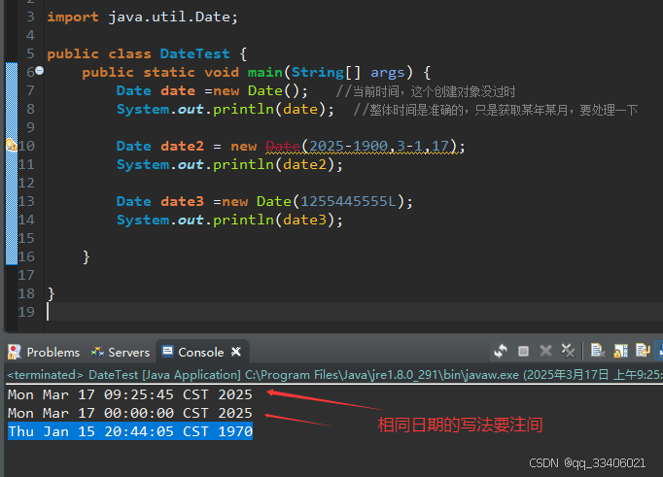
Task: Click Remove All Terminated Launches double-X icon
Action: [568, 351]
